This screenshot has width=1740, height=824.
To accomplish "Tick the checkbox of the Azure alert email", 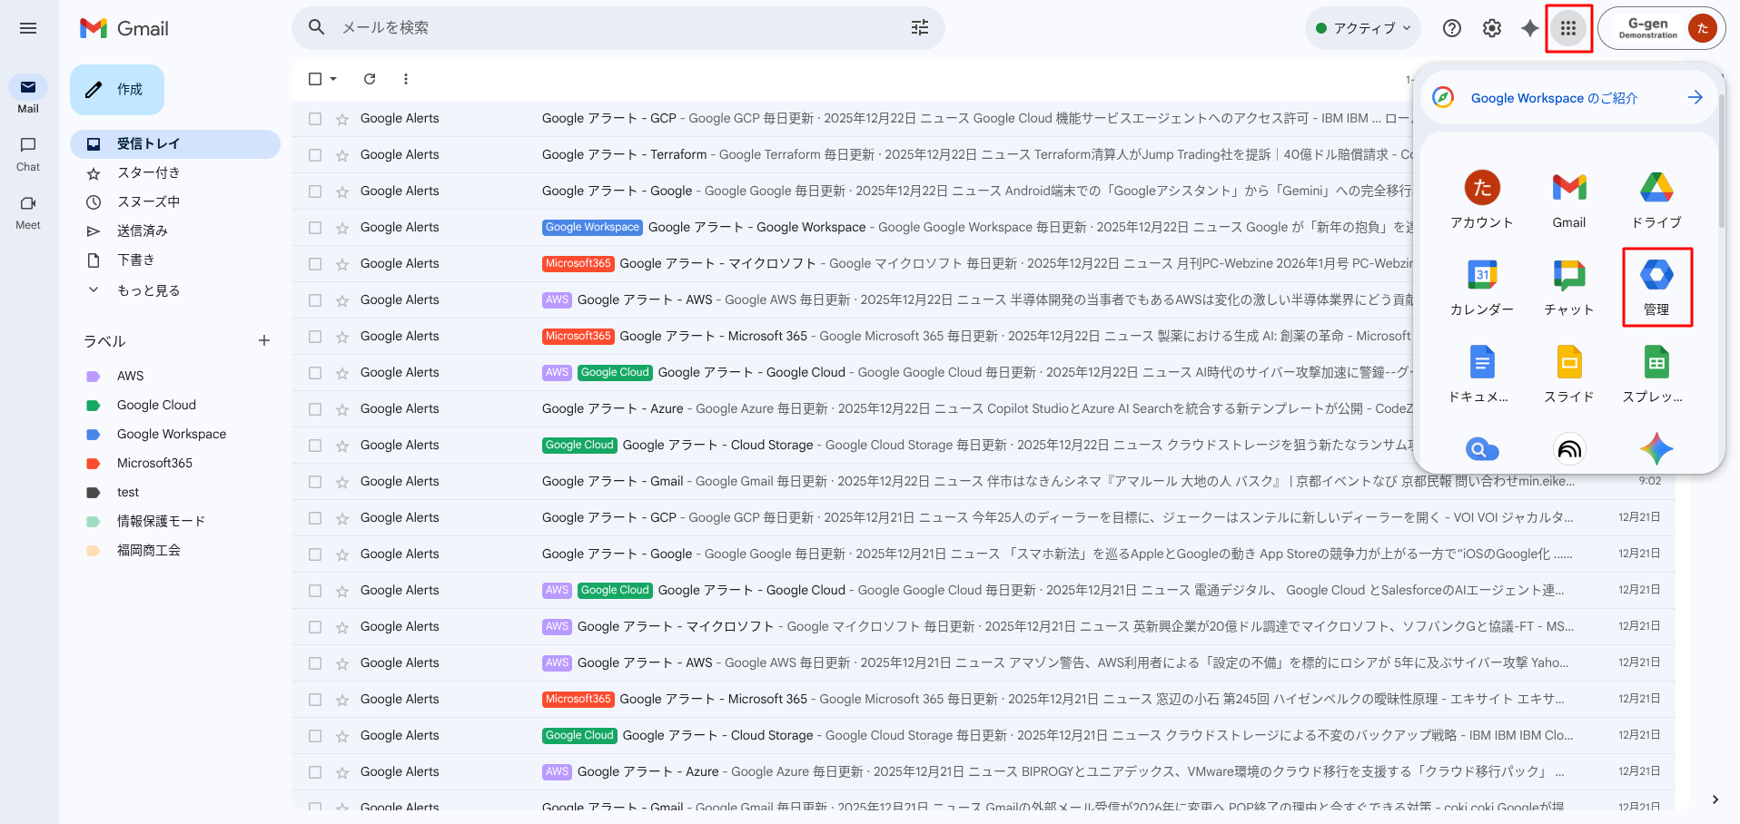I will tap(315, 409).
